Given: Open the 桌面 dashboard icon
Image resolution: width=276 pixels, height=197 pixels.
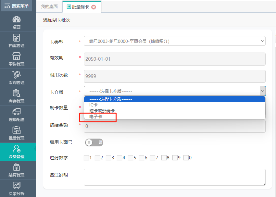Looking at the screenshot, I should tap(17, 19).
